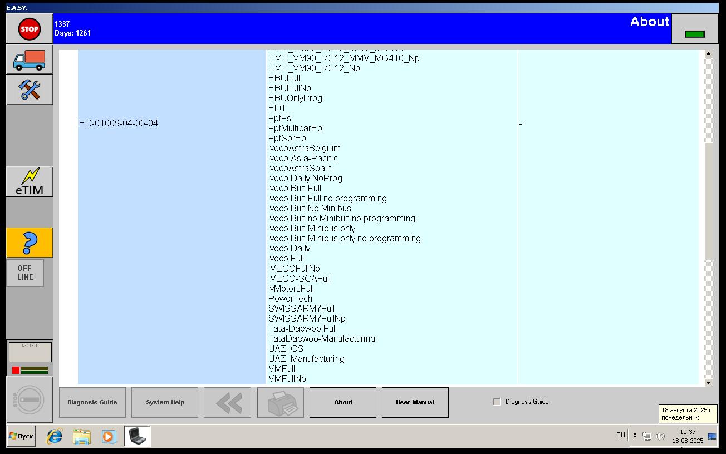Select the SWISSARMYFull entry

pyautogui.click(x=301, y=308)
